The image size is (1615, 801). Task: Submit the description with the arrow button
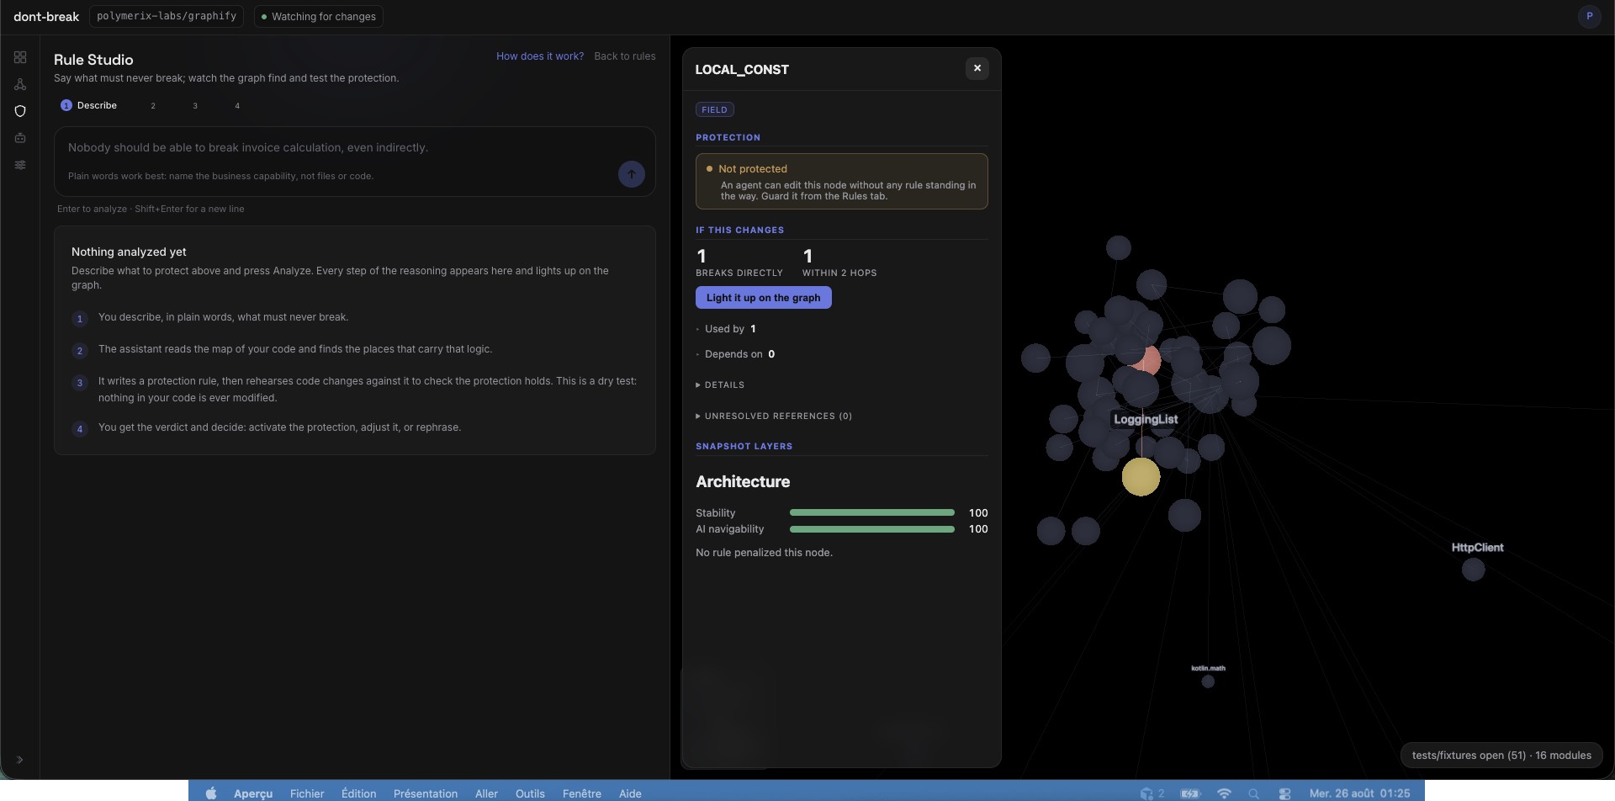coord(632,174)
